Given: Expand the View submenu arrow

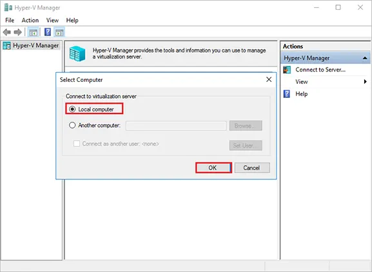Looking at the screenshot, I should coord(366,82).
